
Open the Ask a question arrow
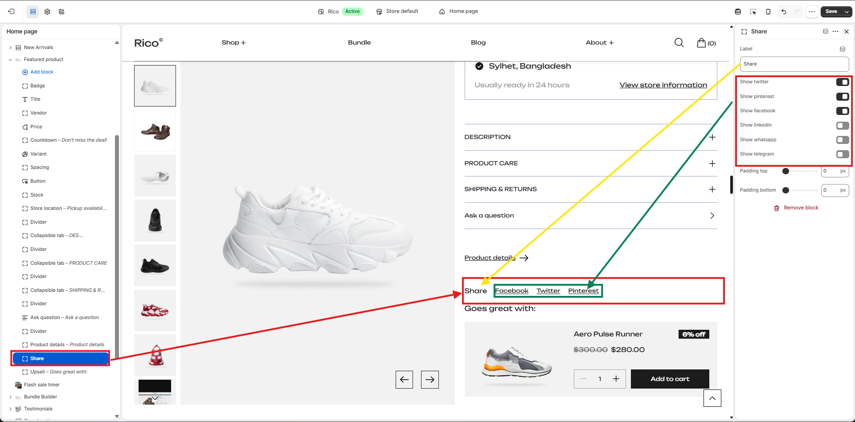pos(712,216)
